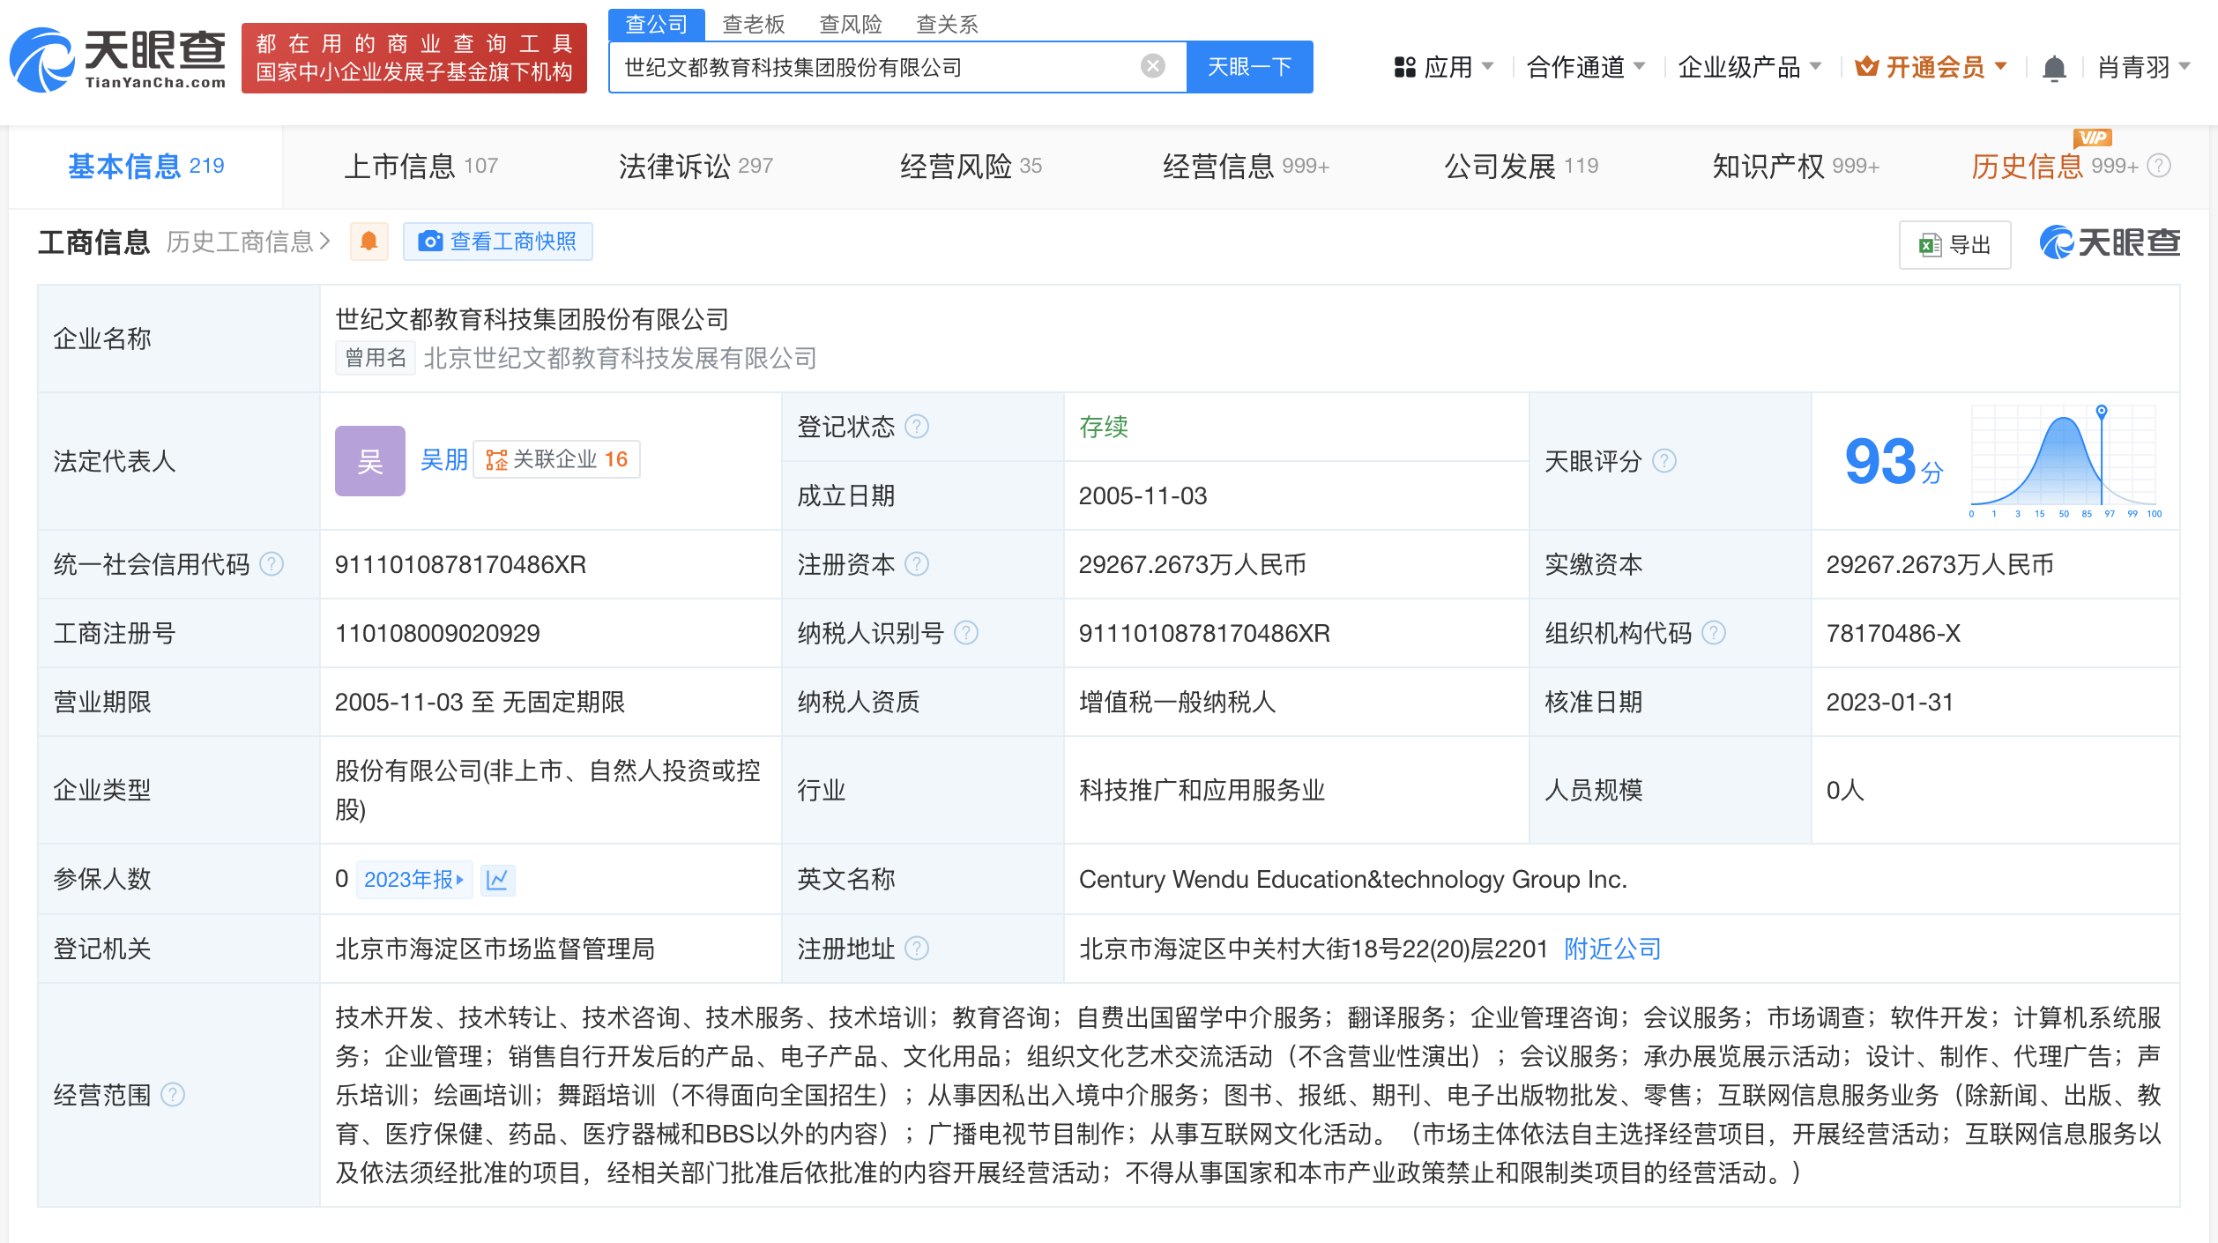Open the 历史工商信息 link
This screenshot has height=1243, width=2218.
248,242
